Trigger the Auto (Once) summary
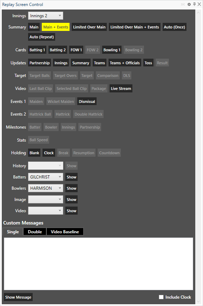Screen dimensions: 203x306 [174, 27]
